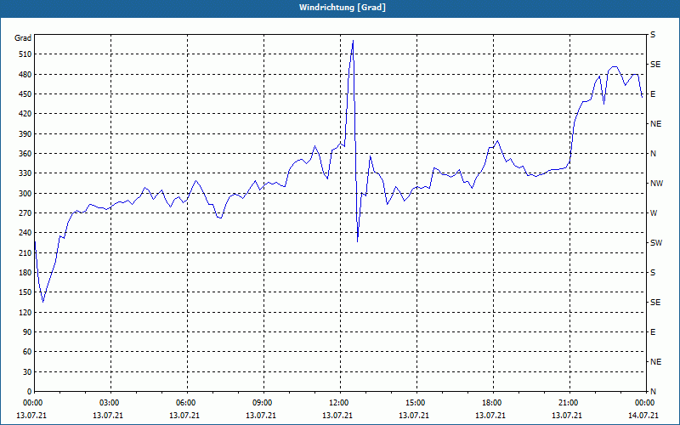680x425 pixels.
Task: Click the 150 axis value
Action: click(25, 292)
